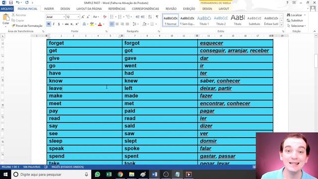This screenshot has height=179, width=318.
Task: Collapse the ribbon chevron
Action: [315, 31]
